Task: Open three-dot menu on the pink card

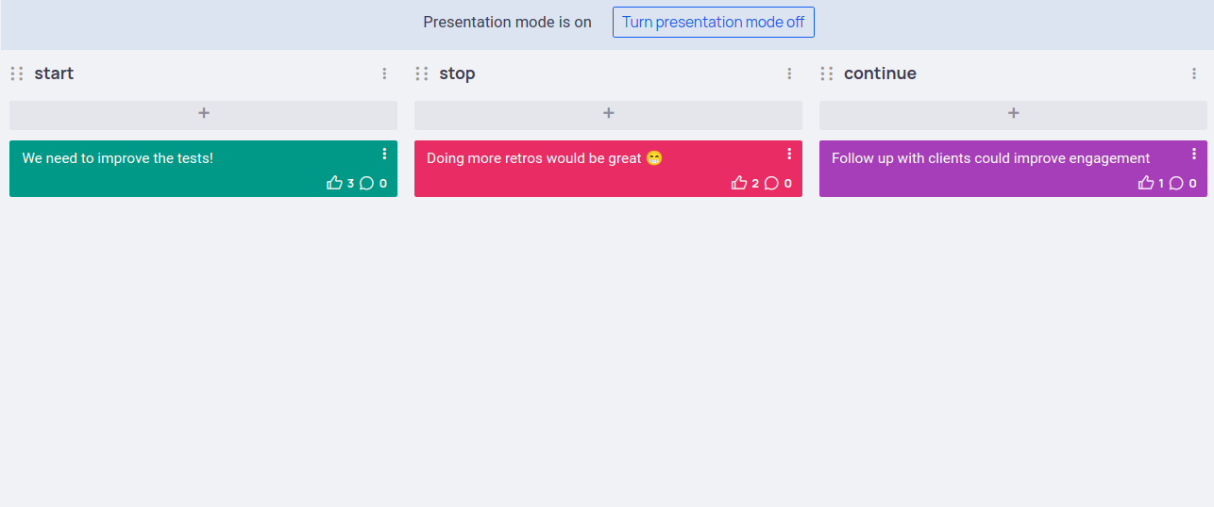Action: (789, 154)
